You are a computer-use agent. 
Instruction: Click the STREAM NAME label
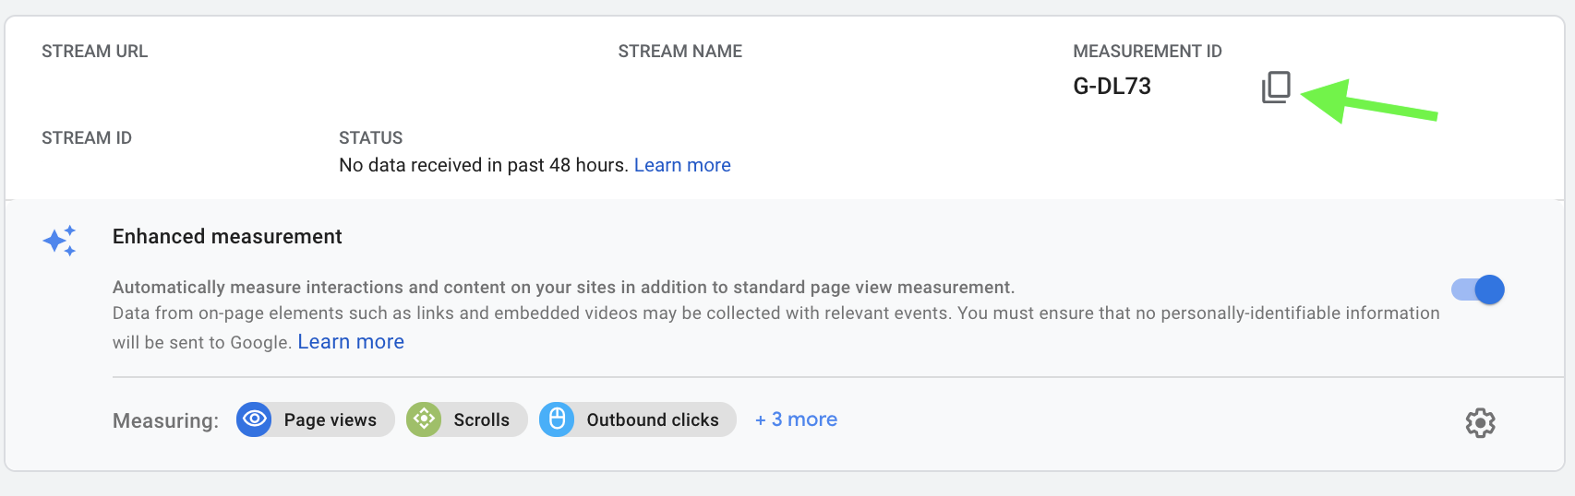(x=680, y=52)
